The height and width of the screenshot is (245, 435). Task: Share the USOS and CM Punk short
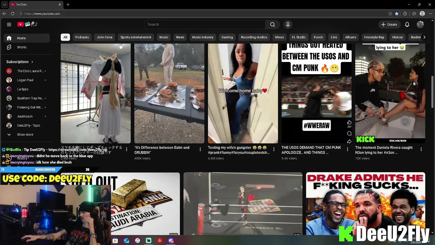[x=349, y=142]
